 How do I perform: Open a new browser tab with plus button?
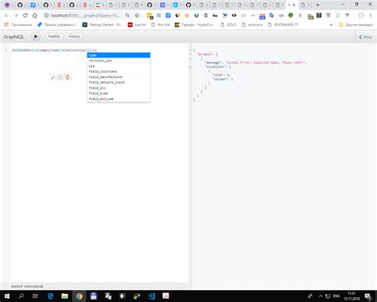coord(317,5)
